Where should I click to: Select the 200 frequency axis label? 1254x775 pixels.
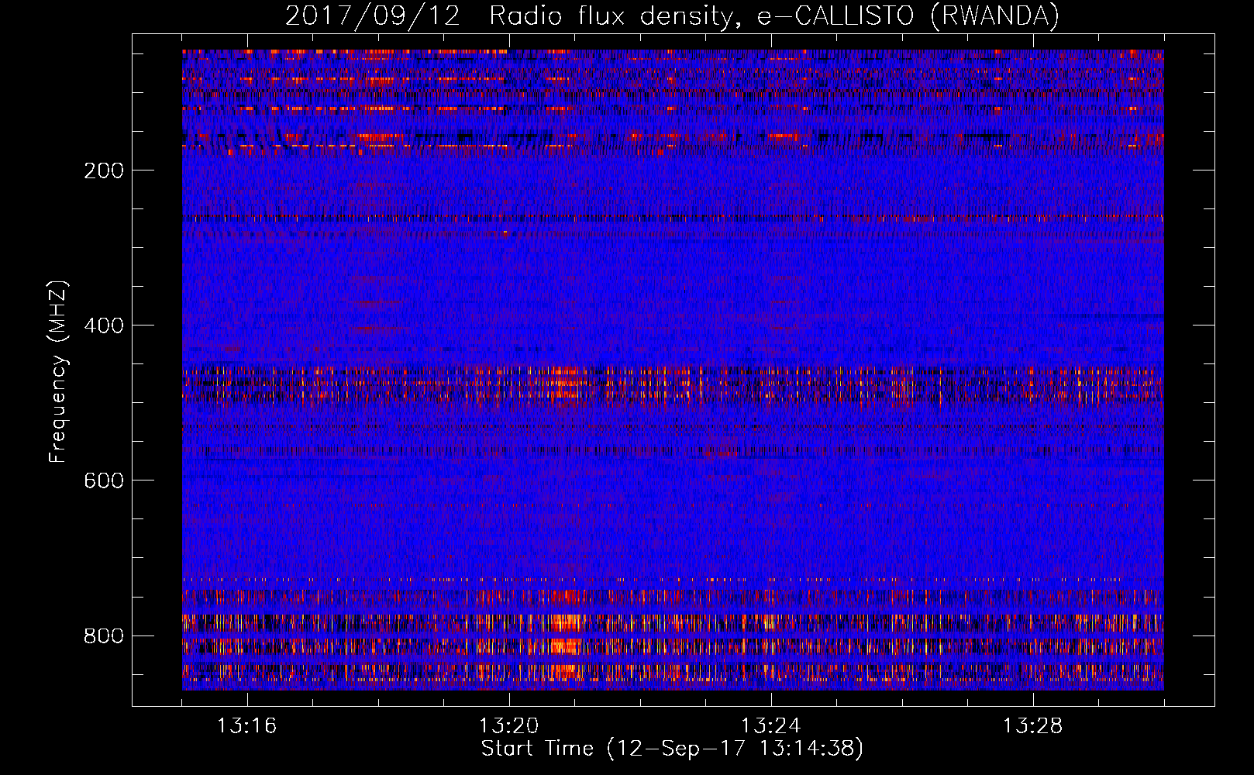point(104,170)
